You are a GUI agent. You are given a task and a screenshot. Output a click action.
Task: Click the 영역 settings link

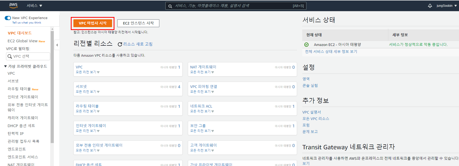point(306,79)
